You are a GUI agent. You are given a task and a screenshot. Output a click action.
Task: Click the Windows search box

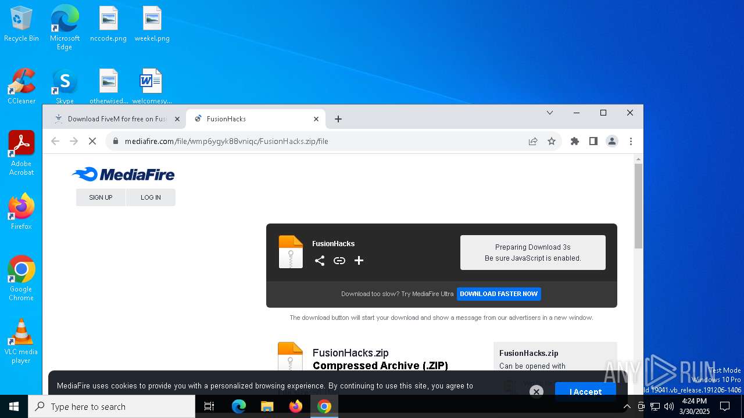click(112, 407)
